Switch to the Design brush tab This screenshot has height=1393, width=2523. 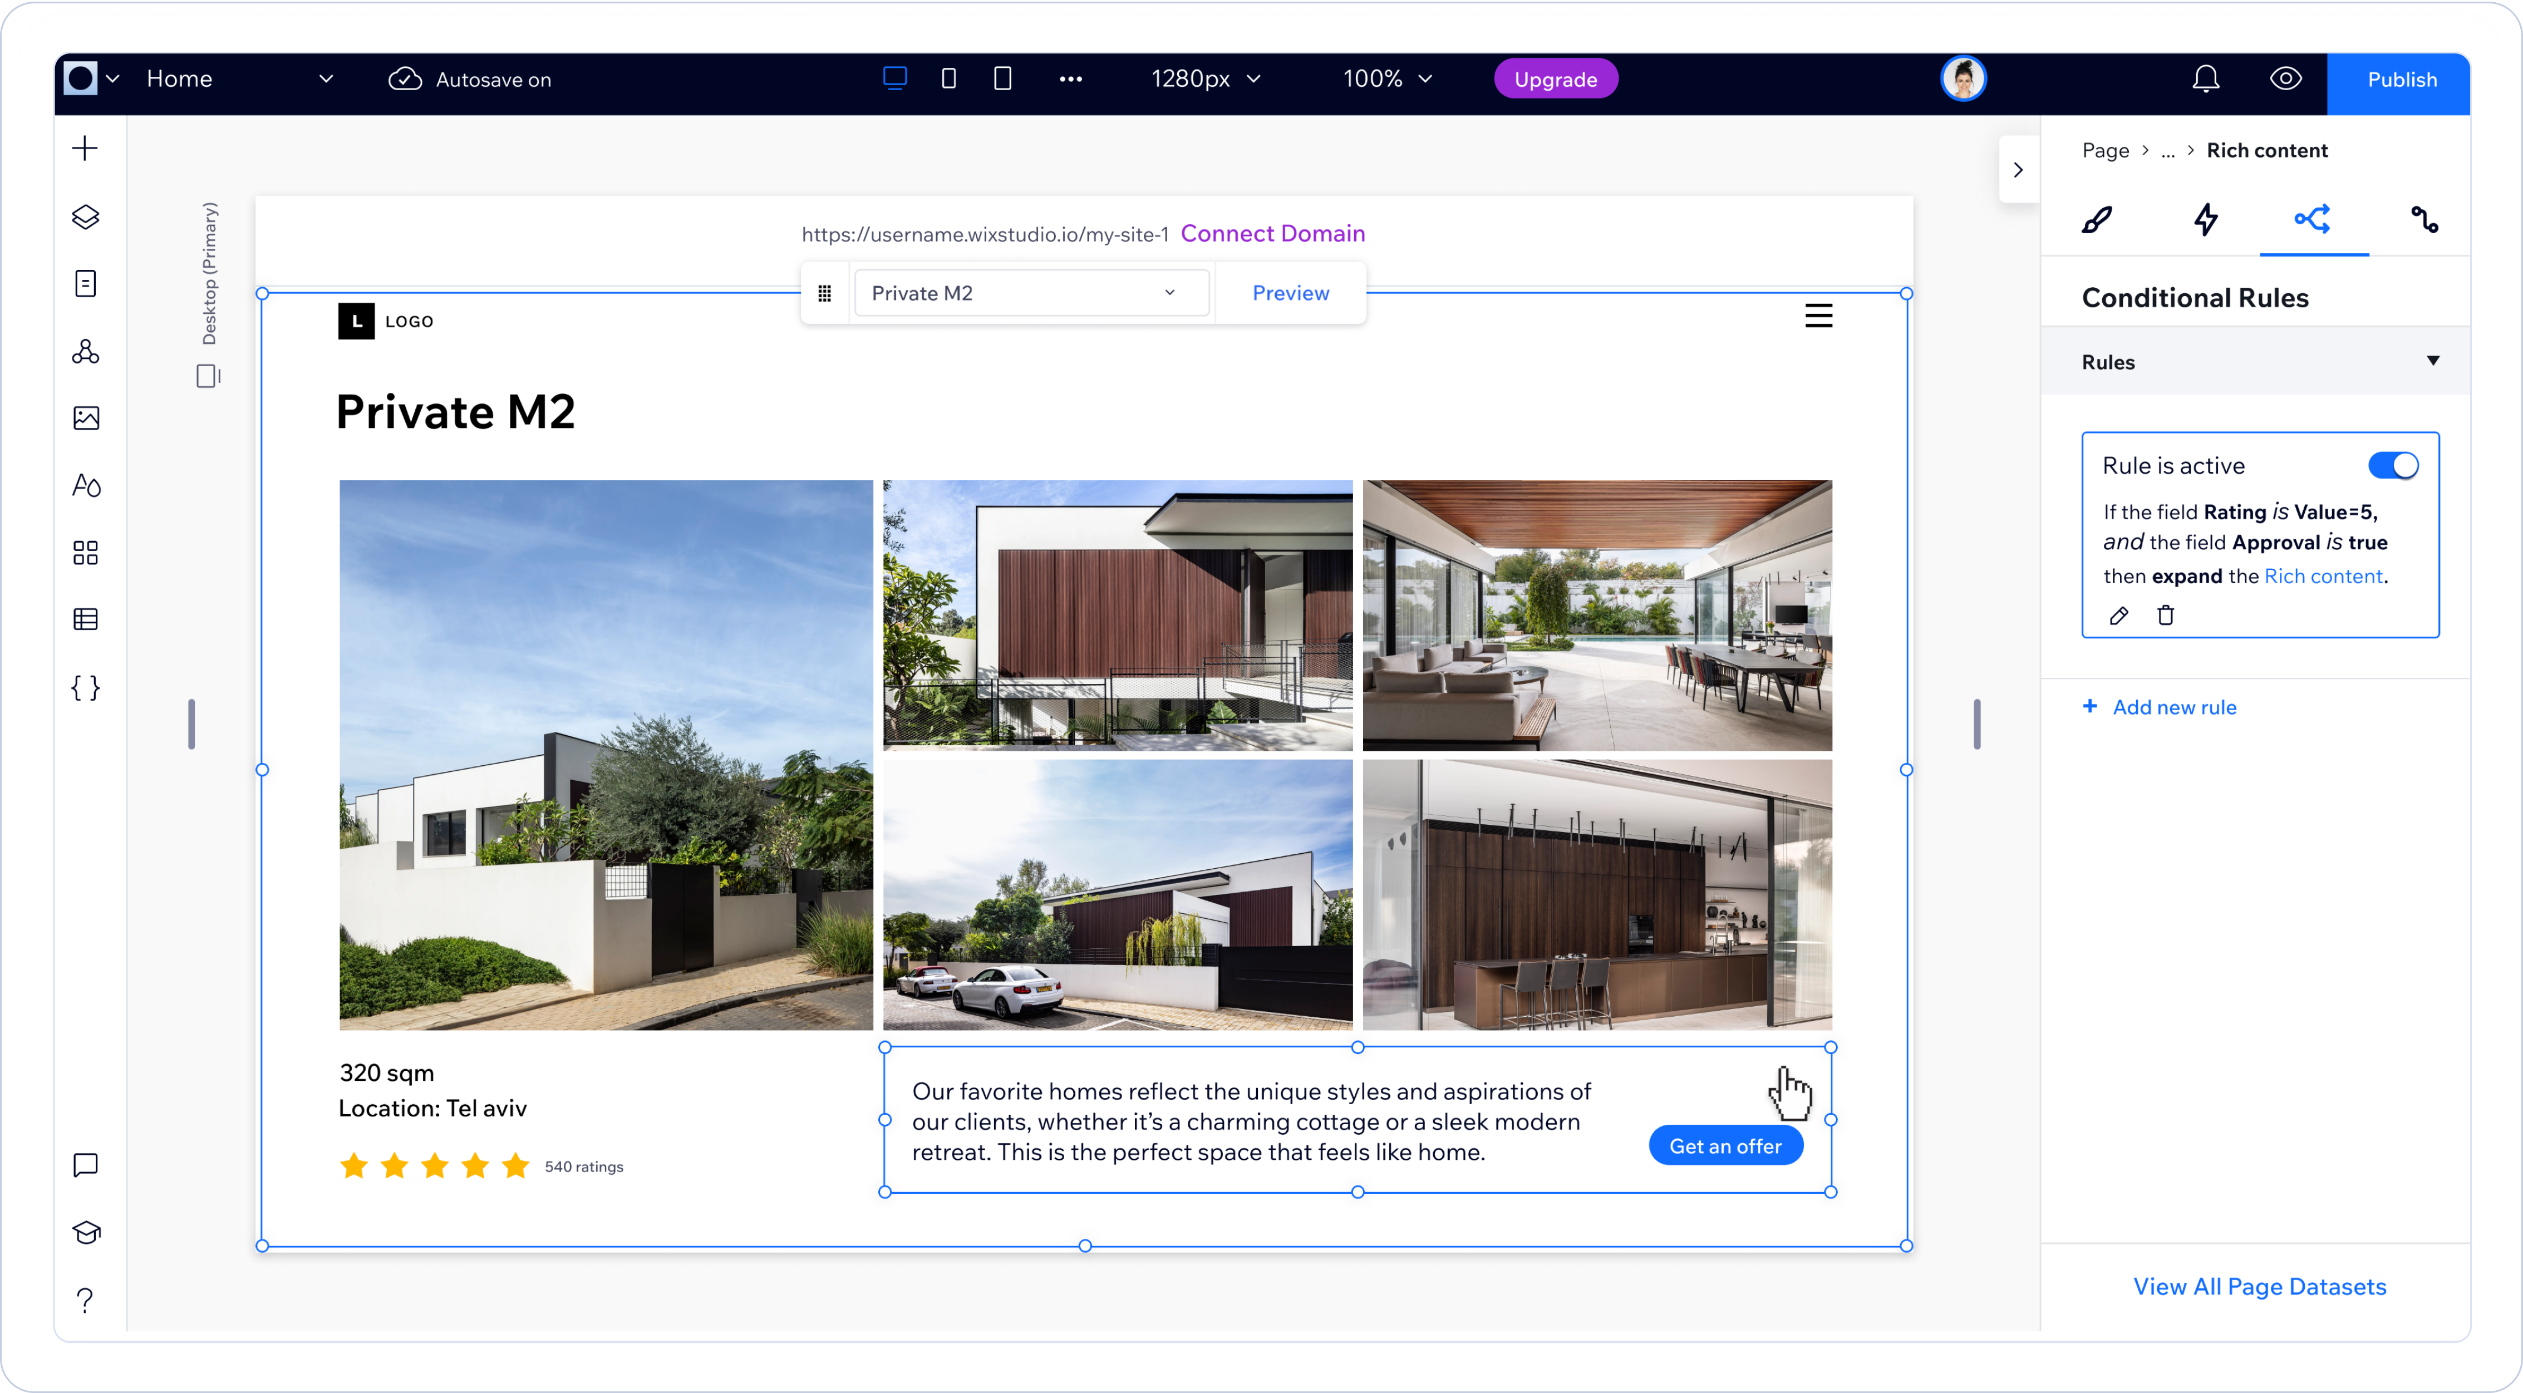(x=2096, y=219)
